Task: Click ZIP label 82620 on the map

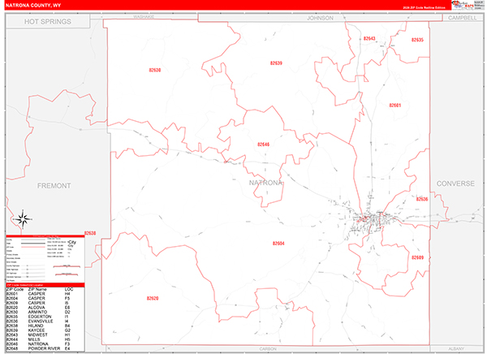Action: pos(153,298)
